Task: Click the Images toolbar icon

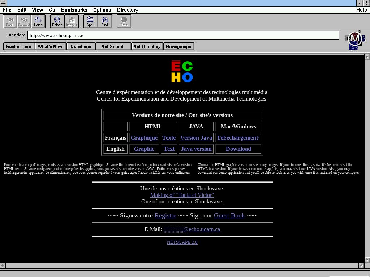Action: (72, 21)
